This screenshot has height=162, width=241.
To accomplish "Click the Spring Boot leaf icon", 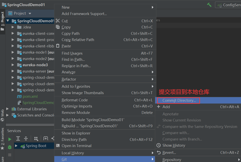I will coord(23,146).
